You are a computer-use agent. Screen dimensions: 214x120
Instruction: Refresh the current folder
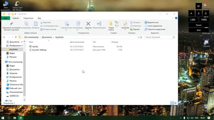point(141,37)
